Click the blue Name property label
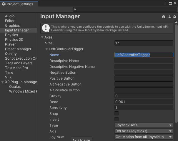This screenshot has width=178, height=141. (54, 55)
